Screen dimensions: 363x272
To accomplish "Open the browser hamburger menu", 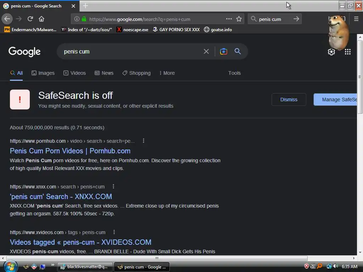I will 356,19.
